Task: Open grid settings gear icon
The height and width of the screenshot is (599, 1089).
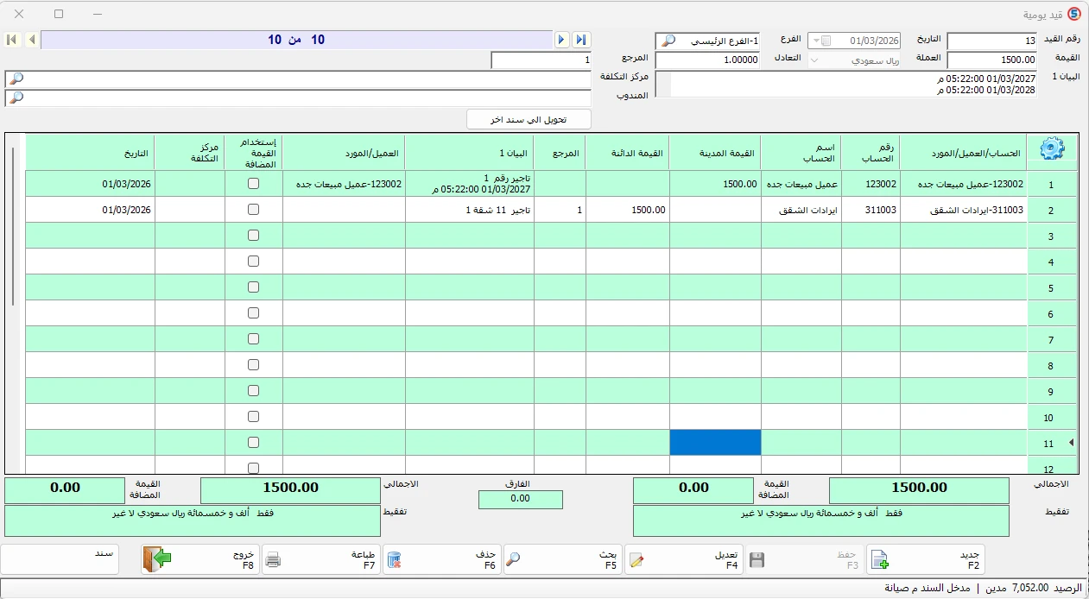Action: coord(1051,148)
